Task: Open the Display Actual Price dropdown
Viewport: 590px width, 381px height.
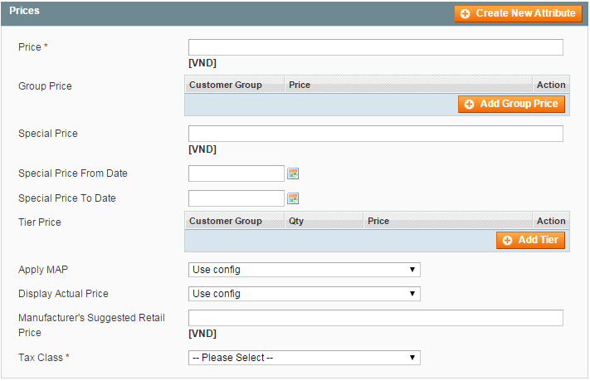Action: pos(304,294)
